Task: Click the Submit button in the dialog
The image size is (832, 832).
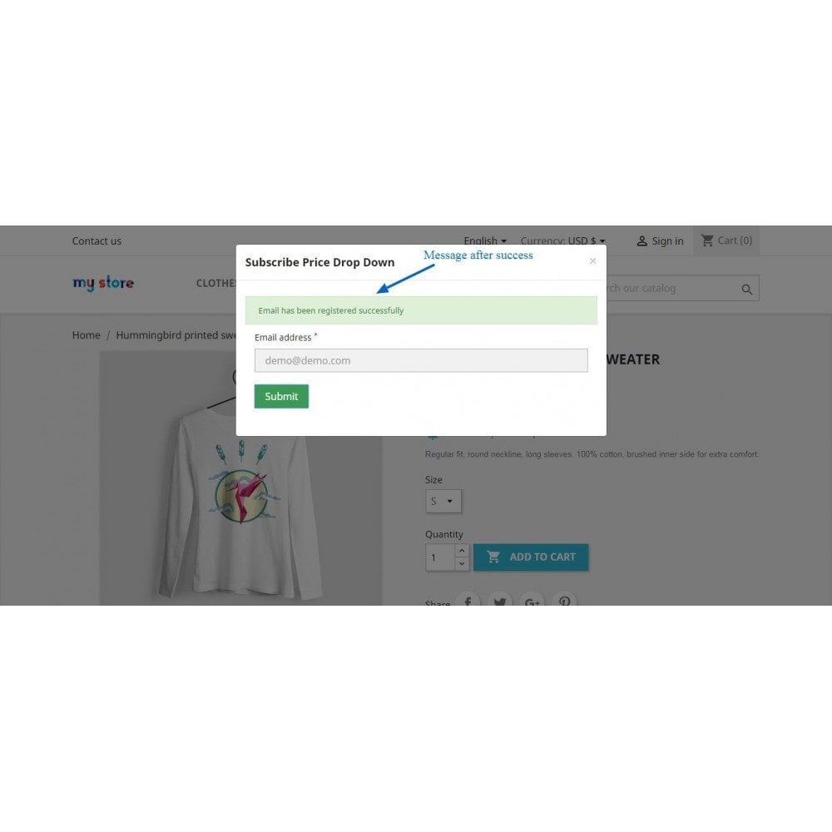Action: [281, 396]
